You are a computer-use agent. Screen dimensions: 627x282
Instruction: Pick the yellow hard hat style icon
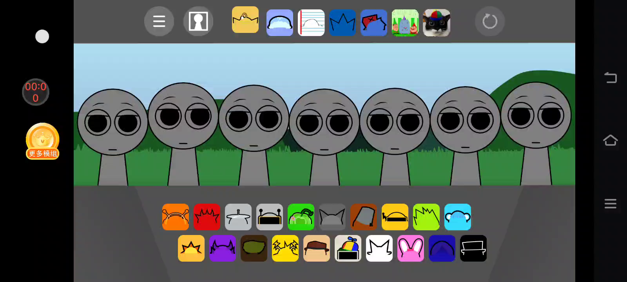click(x=395, y=217)
